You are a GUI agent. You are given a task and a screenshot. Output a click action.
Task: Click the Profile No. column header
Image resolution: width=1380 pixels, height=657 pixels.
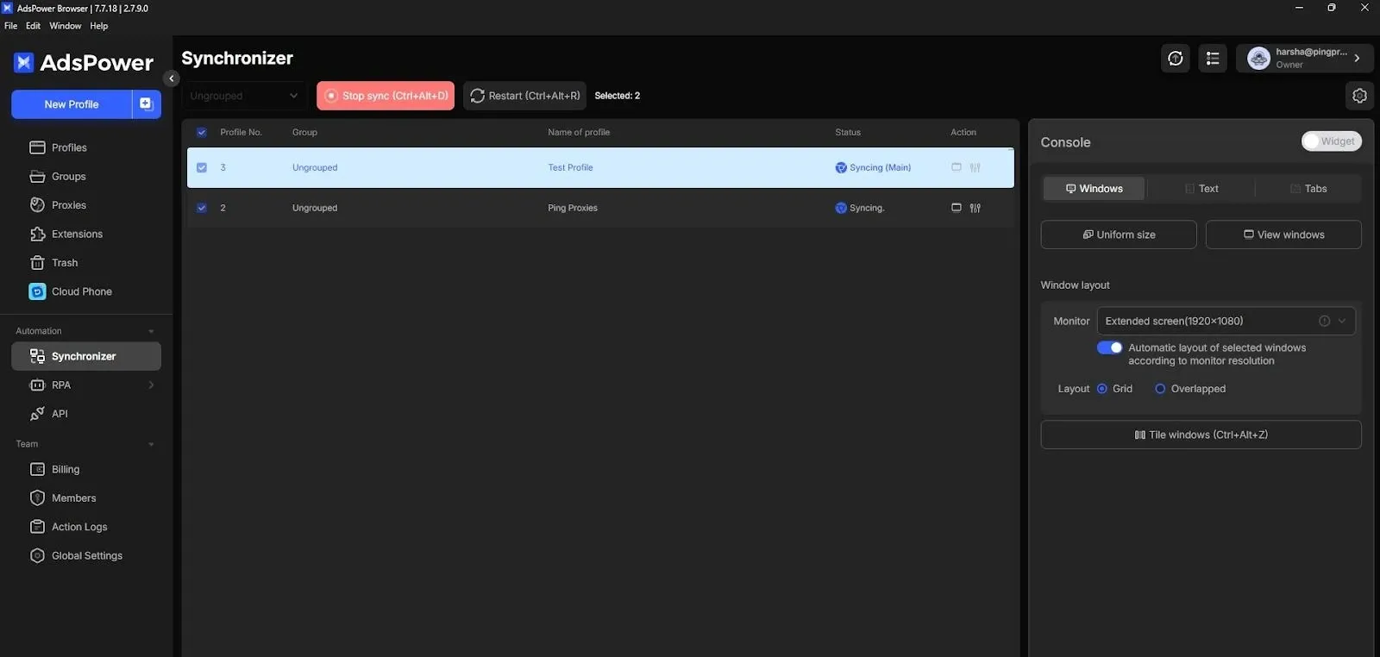tap(241, 133)
